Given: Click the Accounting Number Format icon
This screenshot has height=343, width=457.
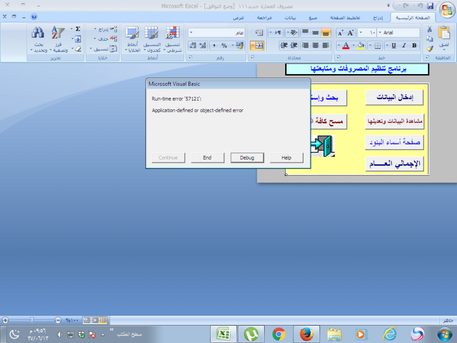Looking at the screenshot, I should 239,45.
